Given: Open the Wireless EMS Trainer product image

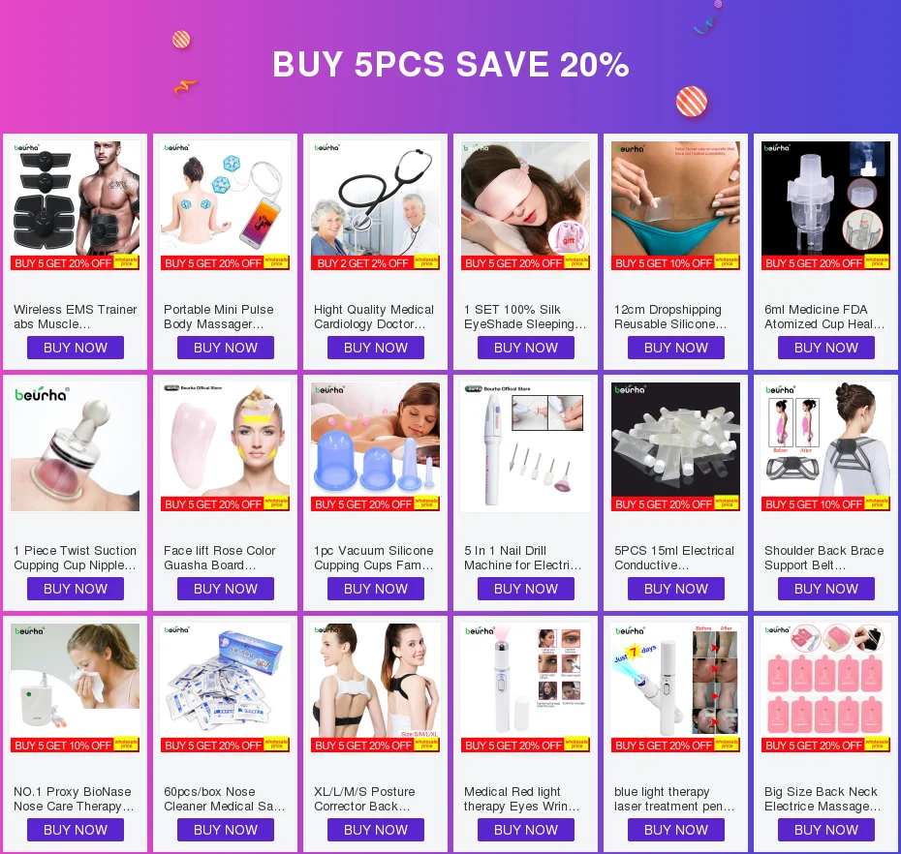Looking at the screenshot, I should pyautogui.click(x=76, y=205).
